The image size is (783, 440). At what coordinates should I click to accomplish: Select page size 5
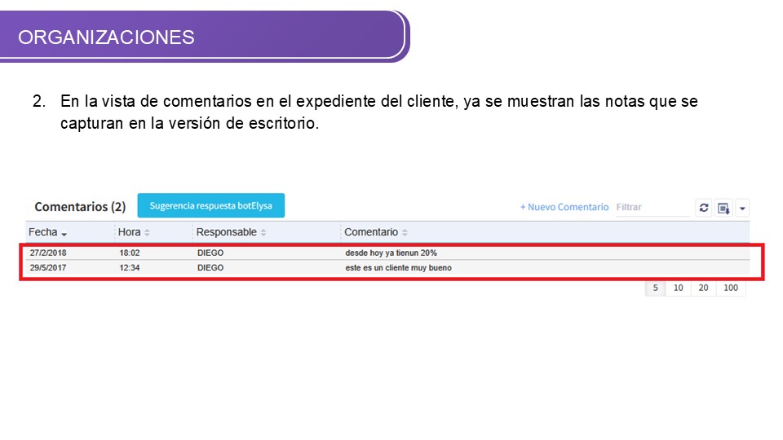(655, 288)
